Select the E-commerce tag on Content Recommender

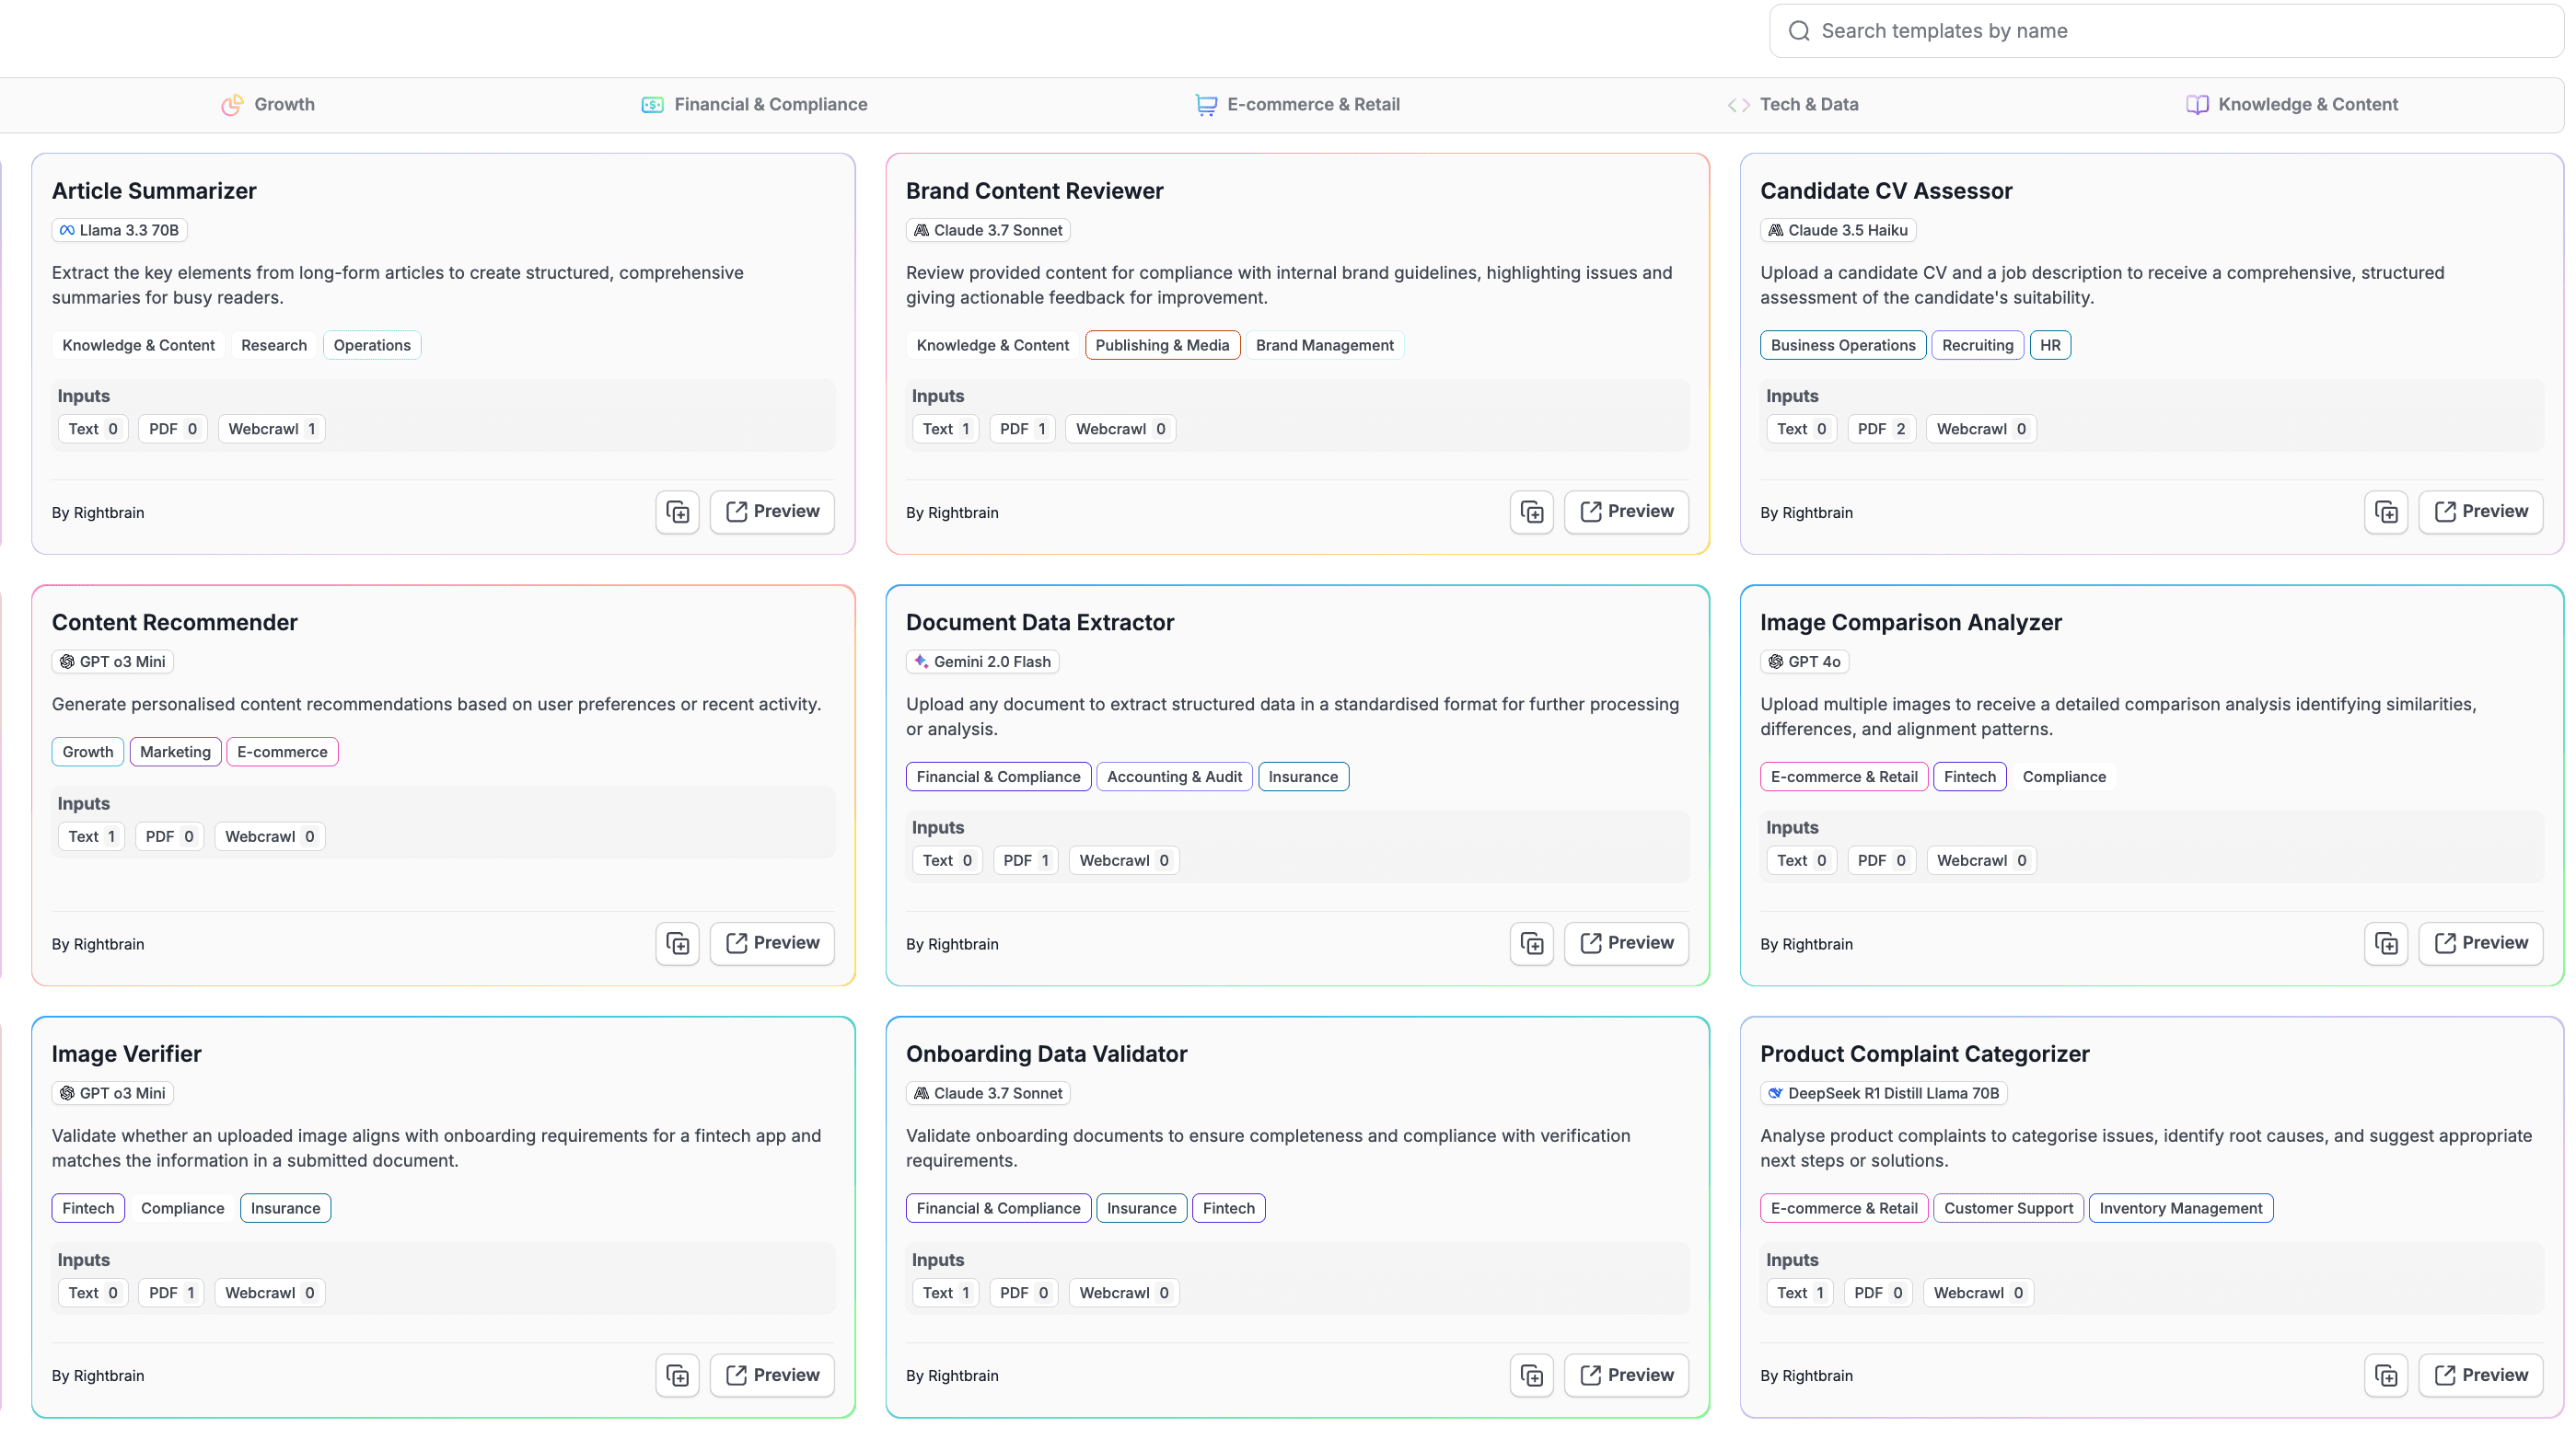[282, 753]
